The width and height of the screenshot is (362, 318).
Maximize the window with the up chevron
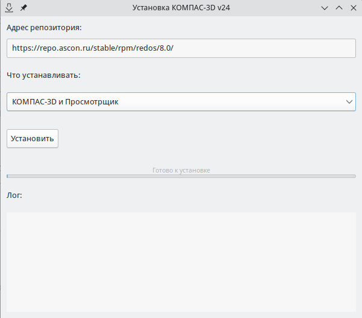click(339, 8)
